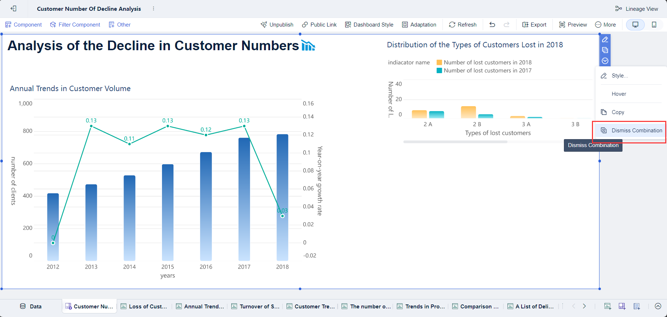Open Lineage View
Viewport: 667px width, 317px height.
click(x=636, y=9)
